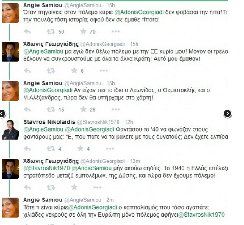Retweet Adonis Georgiadis's 15h reply
244x225 pixels.
51,71
